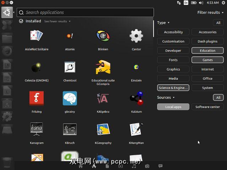Switch to the photos lens icon
Image resolution: width=227 pixels, height=170 pixels.
[147, 166]
